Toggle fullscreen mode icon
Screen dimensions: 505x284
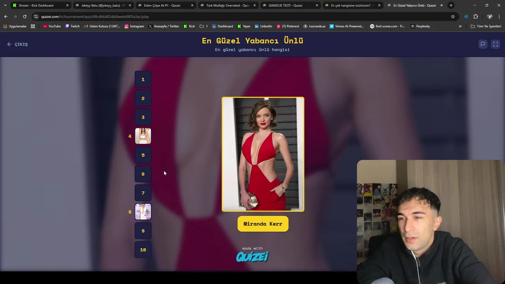496,44
